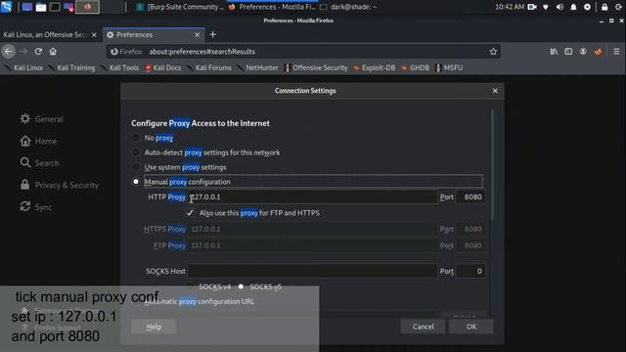This screenshot has height=352, width=626.
Task: Open Kali Tools bookmark
Action: pos(119,67)
